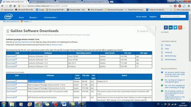This screenshot has width=191, height=107.
Task: Open Windows Explorer from the taskbar
Action: pyautogui.click(x=12, y=104)
